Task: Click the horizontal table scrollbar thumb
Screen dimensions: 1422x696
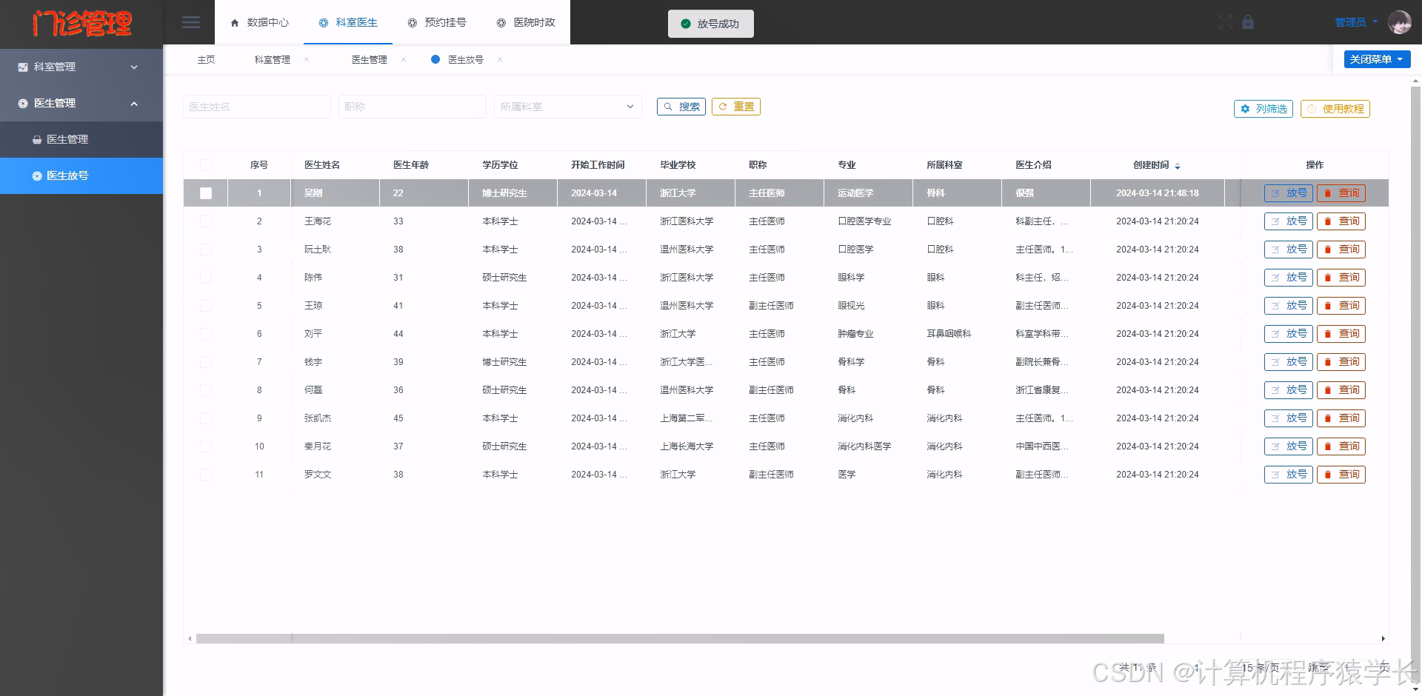Action: coord(680,638)
